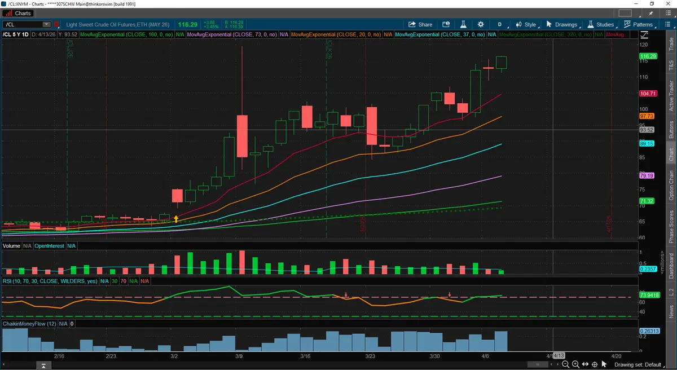Open the Option Chain side tab
This screenshot has width=677, height=370.
tap(671, 186)
